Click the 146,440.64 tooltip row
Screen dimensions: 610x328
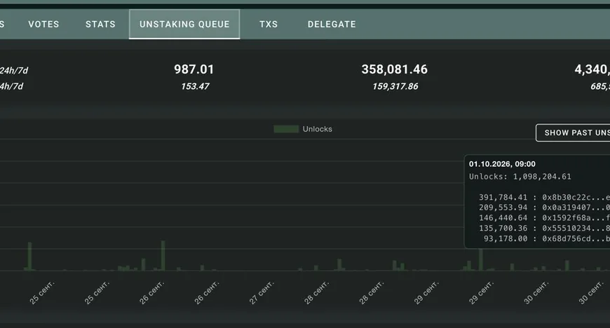[x=544, y=218]
